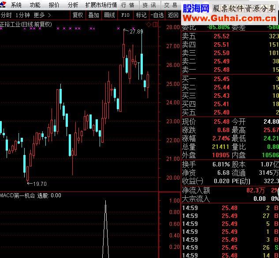Select the 卖四 25.51 order row
Viewport: 279px width, 258px height.
tap(230, 44)
